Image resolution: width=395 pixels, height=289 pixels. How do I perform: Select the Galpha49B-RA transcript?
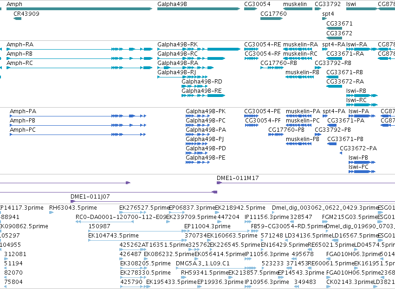point(185,68)
